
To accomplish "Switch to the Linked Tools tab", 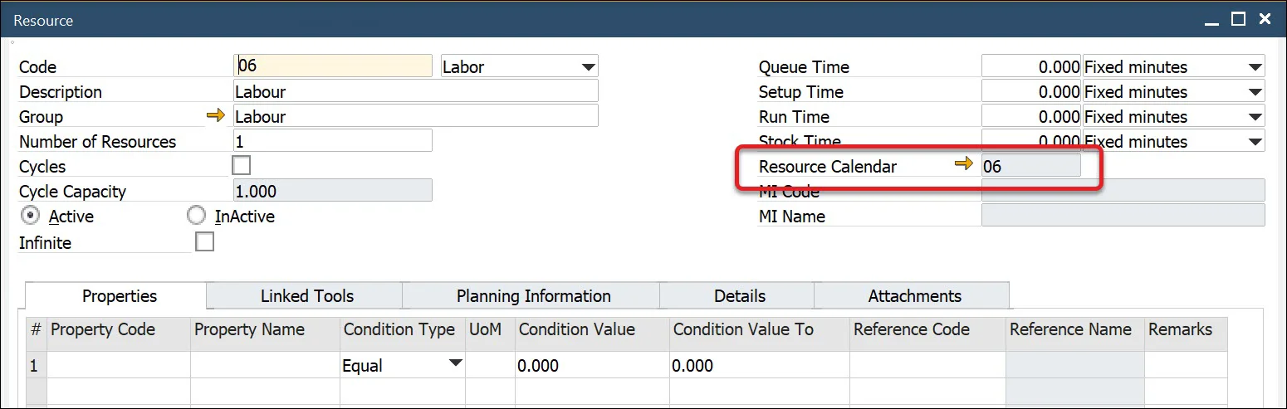I will [306, 296].
